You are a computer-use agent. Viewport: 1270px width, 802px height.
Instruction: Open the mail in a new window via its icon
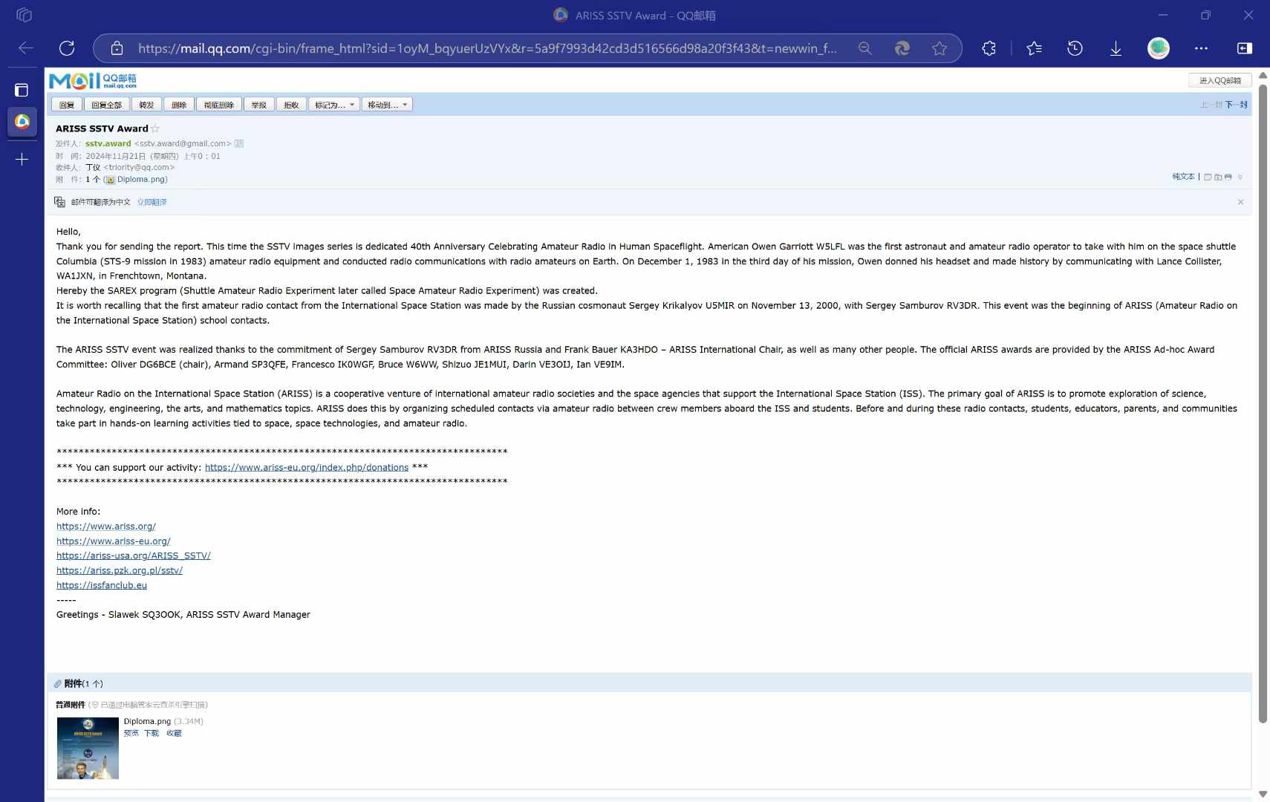coord(1208,177)
